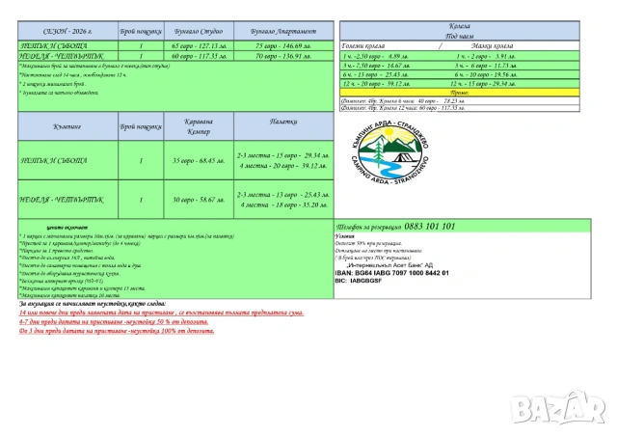Screen dimensions: 617x436
Task: Click the Camping Arda Strandzhevo round logo
Action: [389, 153]
